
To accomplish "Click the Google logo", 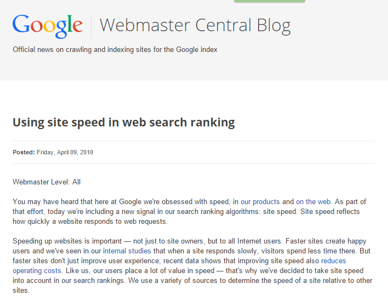I will pos(48,25).
